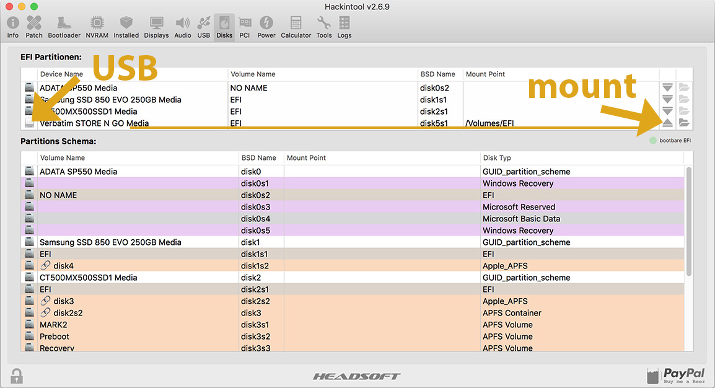Sort EFI partitions by Mount Point column

pyautogui.click(x=561, y=74)
